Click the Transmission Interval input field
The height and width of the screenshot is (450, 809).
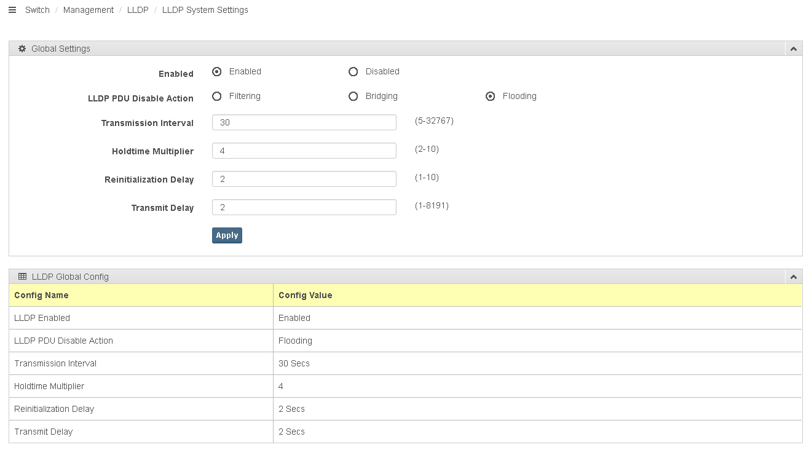(x=304, y=122)
